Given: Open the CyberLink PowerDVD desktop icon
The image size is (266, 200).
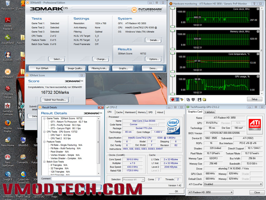Looking at the screenshot, I should [23, 178].
